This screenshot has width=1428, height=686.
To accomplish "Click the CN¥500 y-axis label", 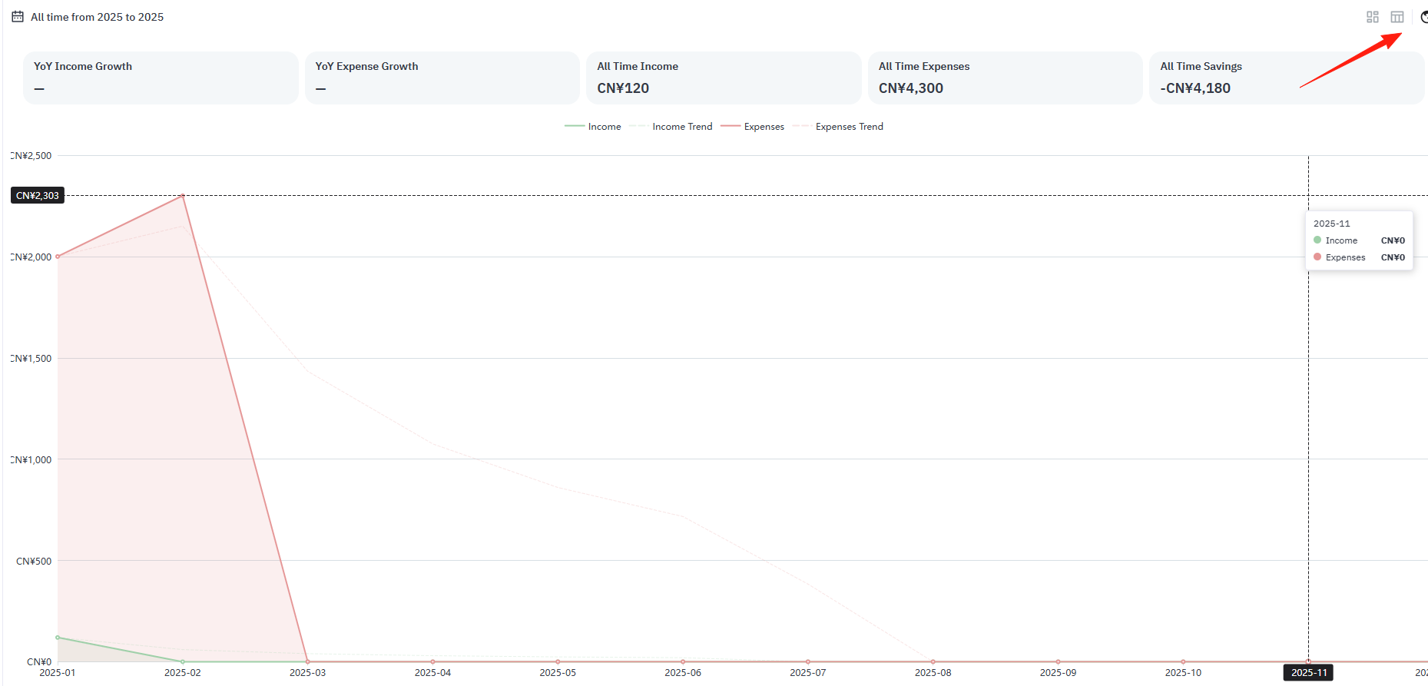I will click(x=34, y=562).
